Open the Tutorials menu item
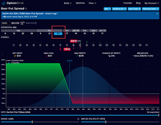Image resolution: width=161 pixels, height=125 pixels. 127,3
